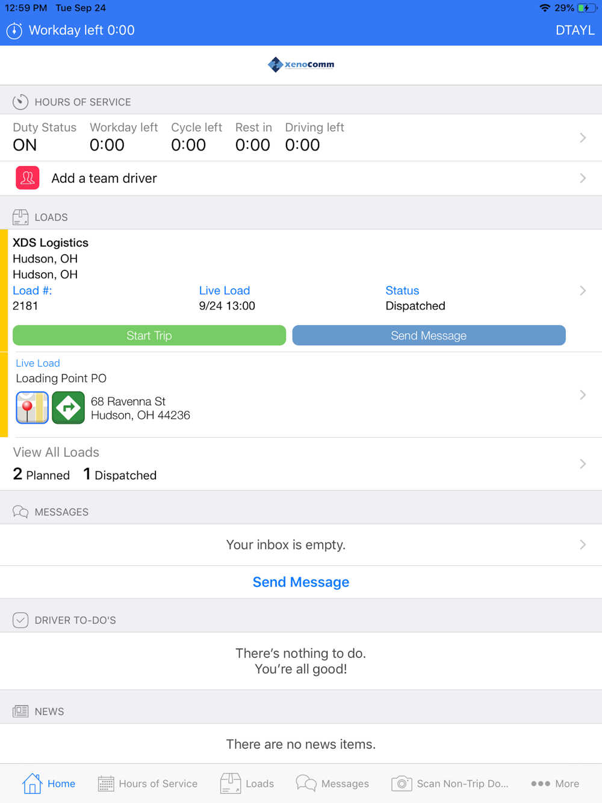Tap the Driving left 0:00 value
This screenshot has height=803, width=602.
coord(302,145)
